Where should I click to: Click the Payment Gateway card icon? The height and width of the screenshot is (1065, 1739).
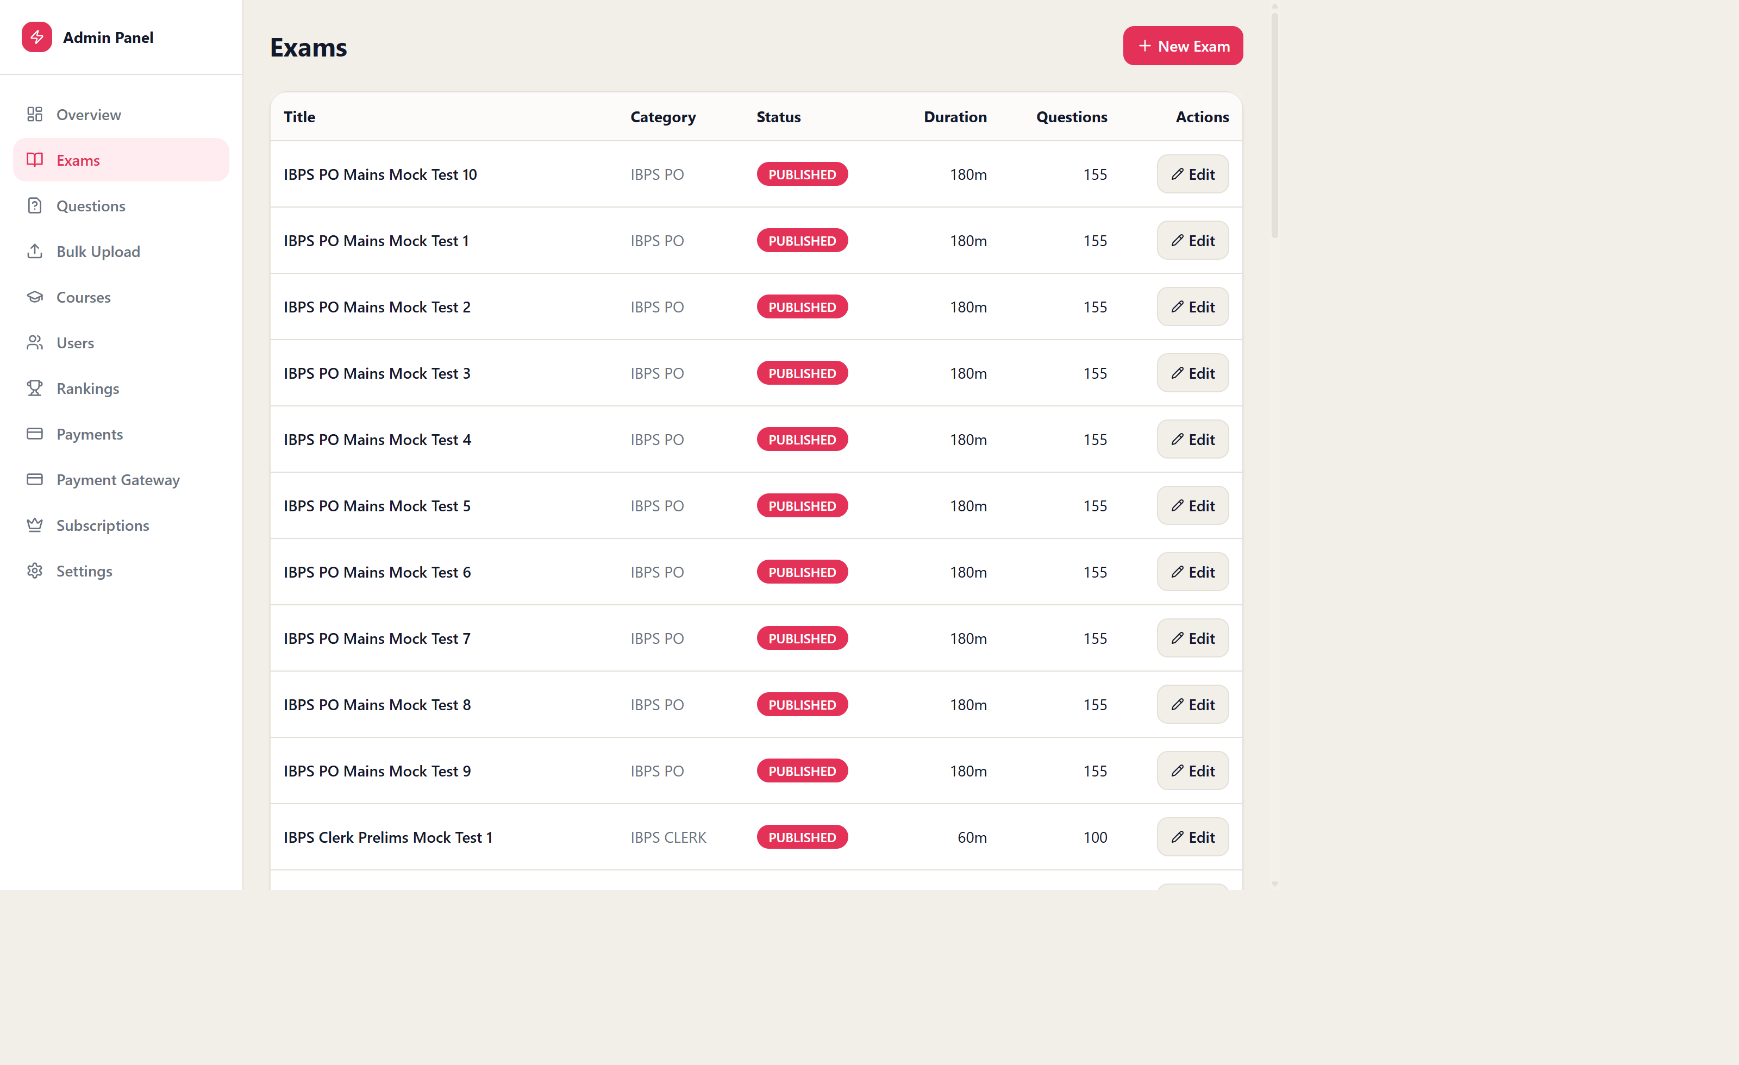(x=35, y=479)
